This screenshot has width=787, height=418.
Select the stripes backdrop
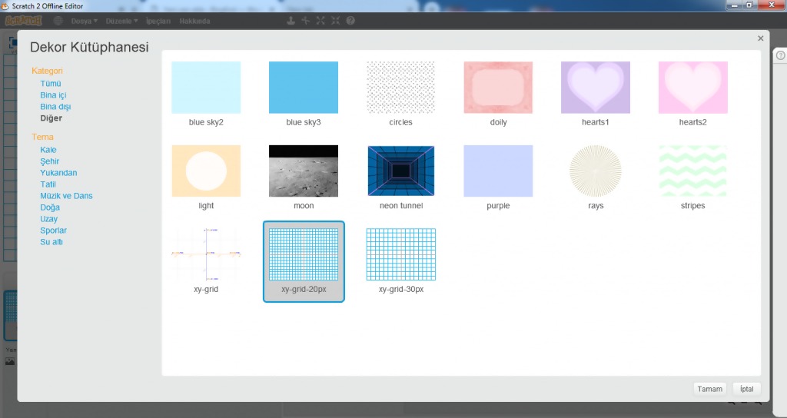(x=692, y=171)
